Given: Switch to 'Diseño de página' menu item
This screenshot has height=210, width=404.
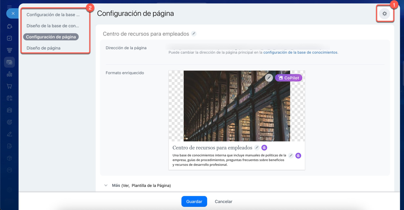Looking at the screenshot, I should tap(44, 48).
